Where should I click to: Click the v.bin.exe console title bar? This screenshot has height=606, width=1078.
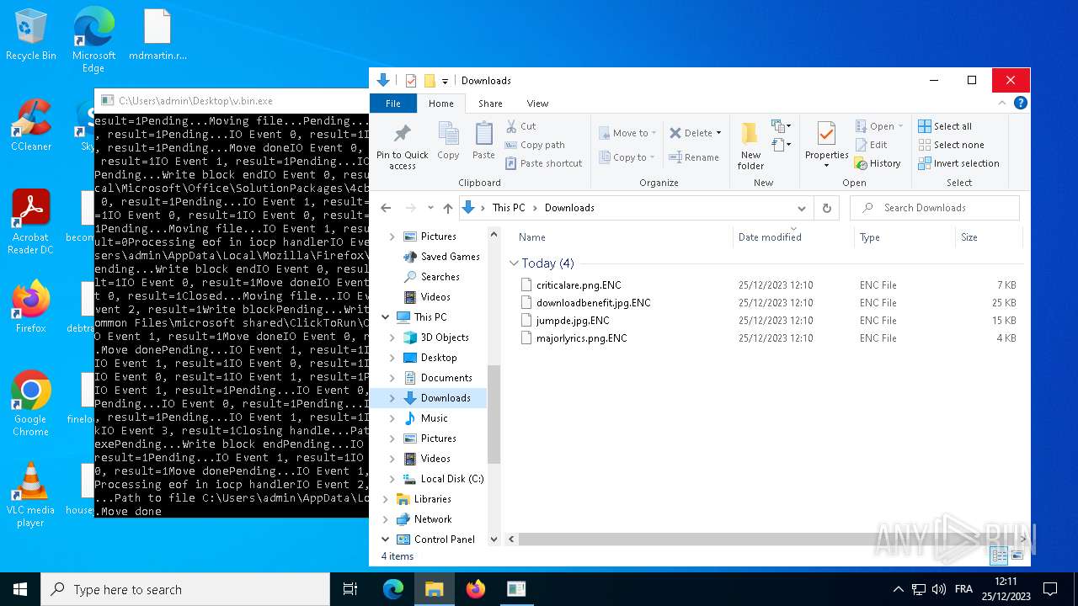click(x=232, y=100)
